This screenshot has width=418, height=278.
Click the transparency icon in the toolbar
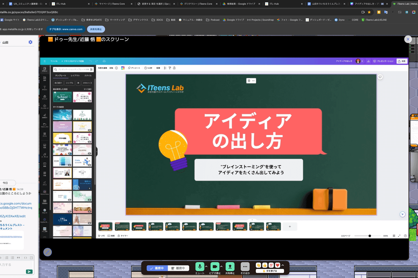point(165,68)
